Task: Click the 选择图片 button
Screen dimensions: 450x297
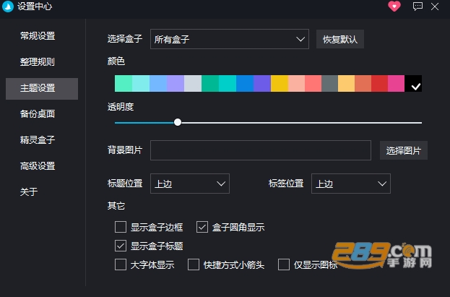Action: click(404, 150)
